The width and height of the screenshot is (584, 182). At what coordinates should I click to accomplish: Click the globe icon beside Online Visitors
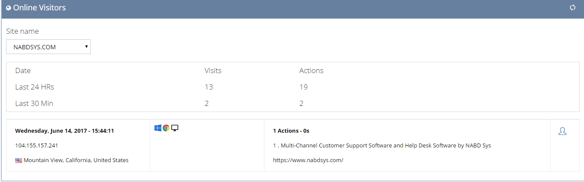(x=9, y=8)
